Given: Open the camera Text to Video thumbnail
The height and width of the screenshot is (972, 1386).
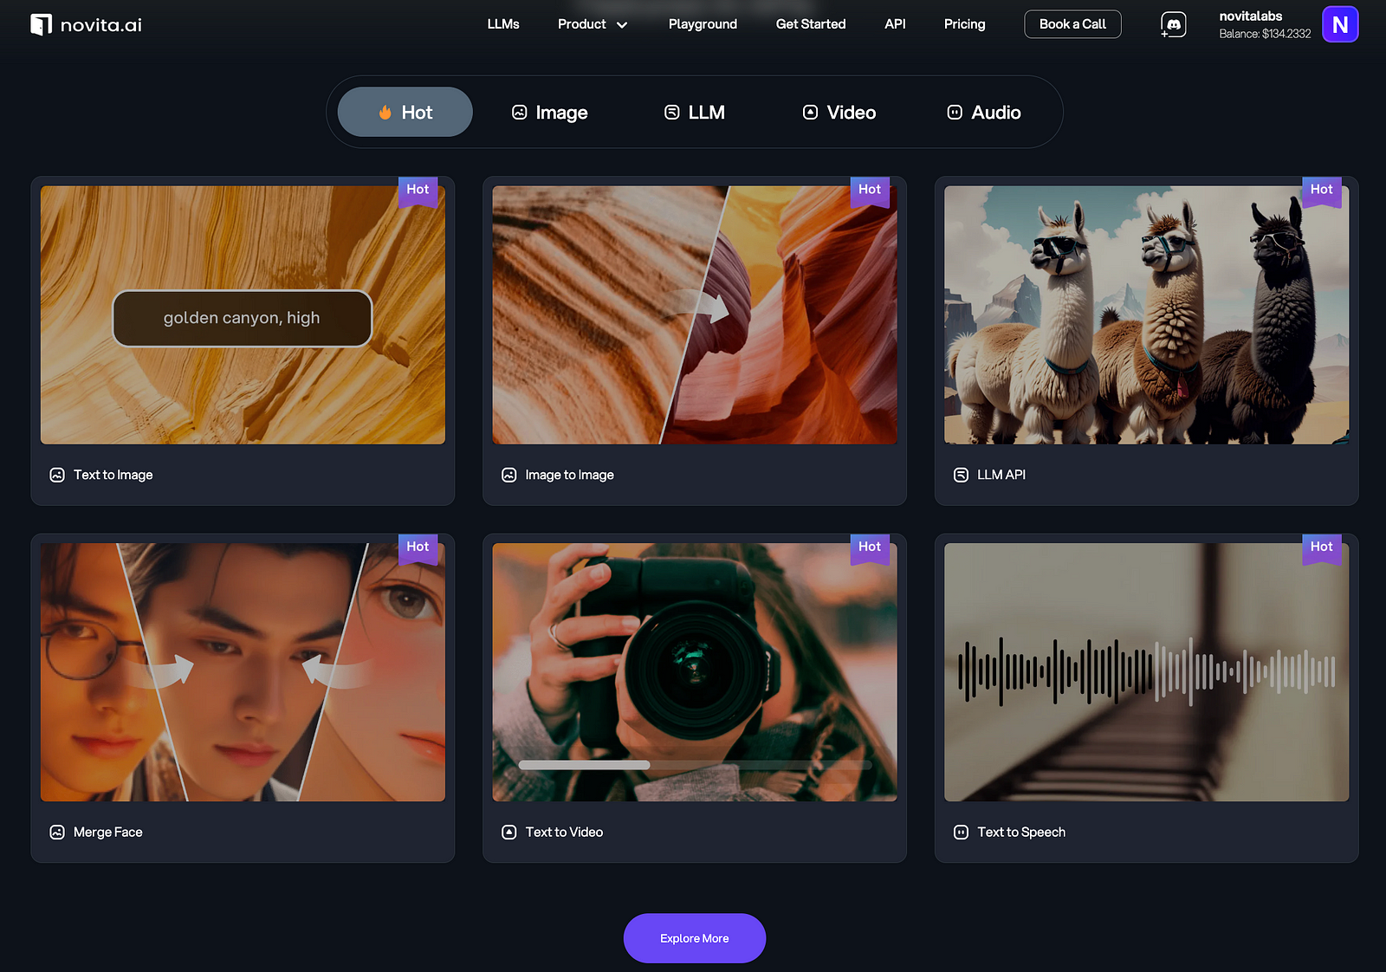Looking at the screenshot, I should [695, 672].
